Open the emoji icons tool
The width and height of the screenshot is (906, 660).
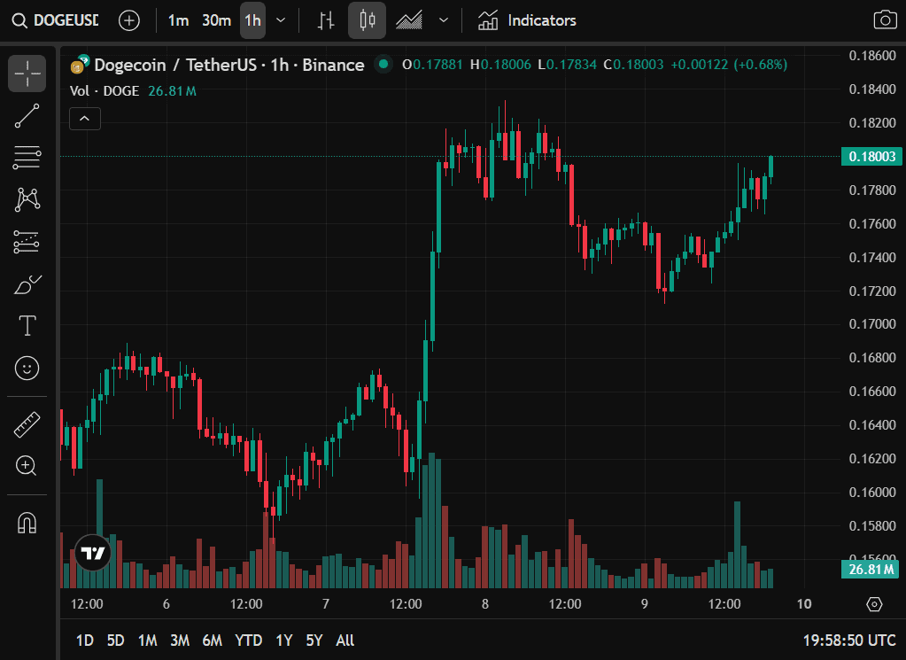pyautogui.click(x=27, y=367)
